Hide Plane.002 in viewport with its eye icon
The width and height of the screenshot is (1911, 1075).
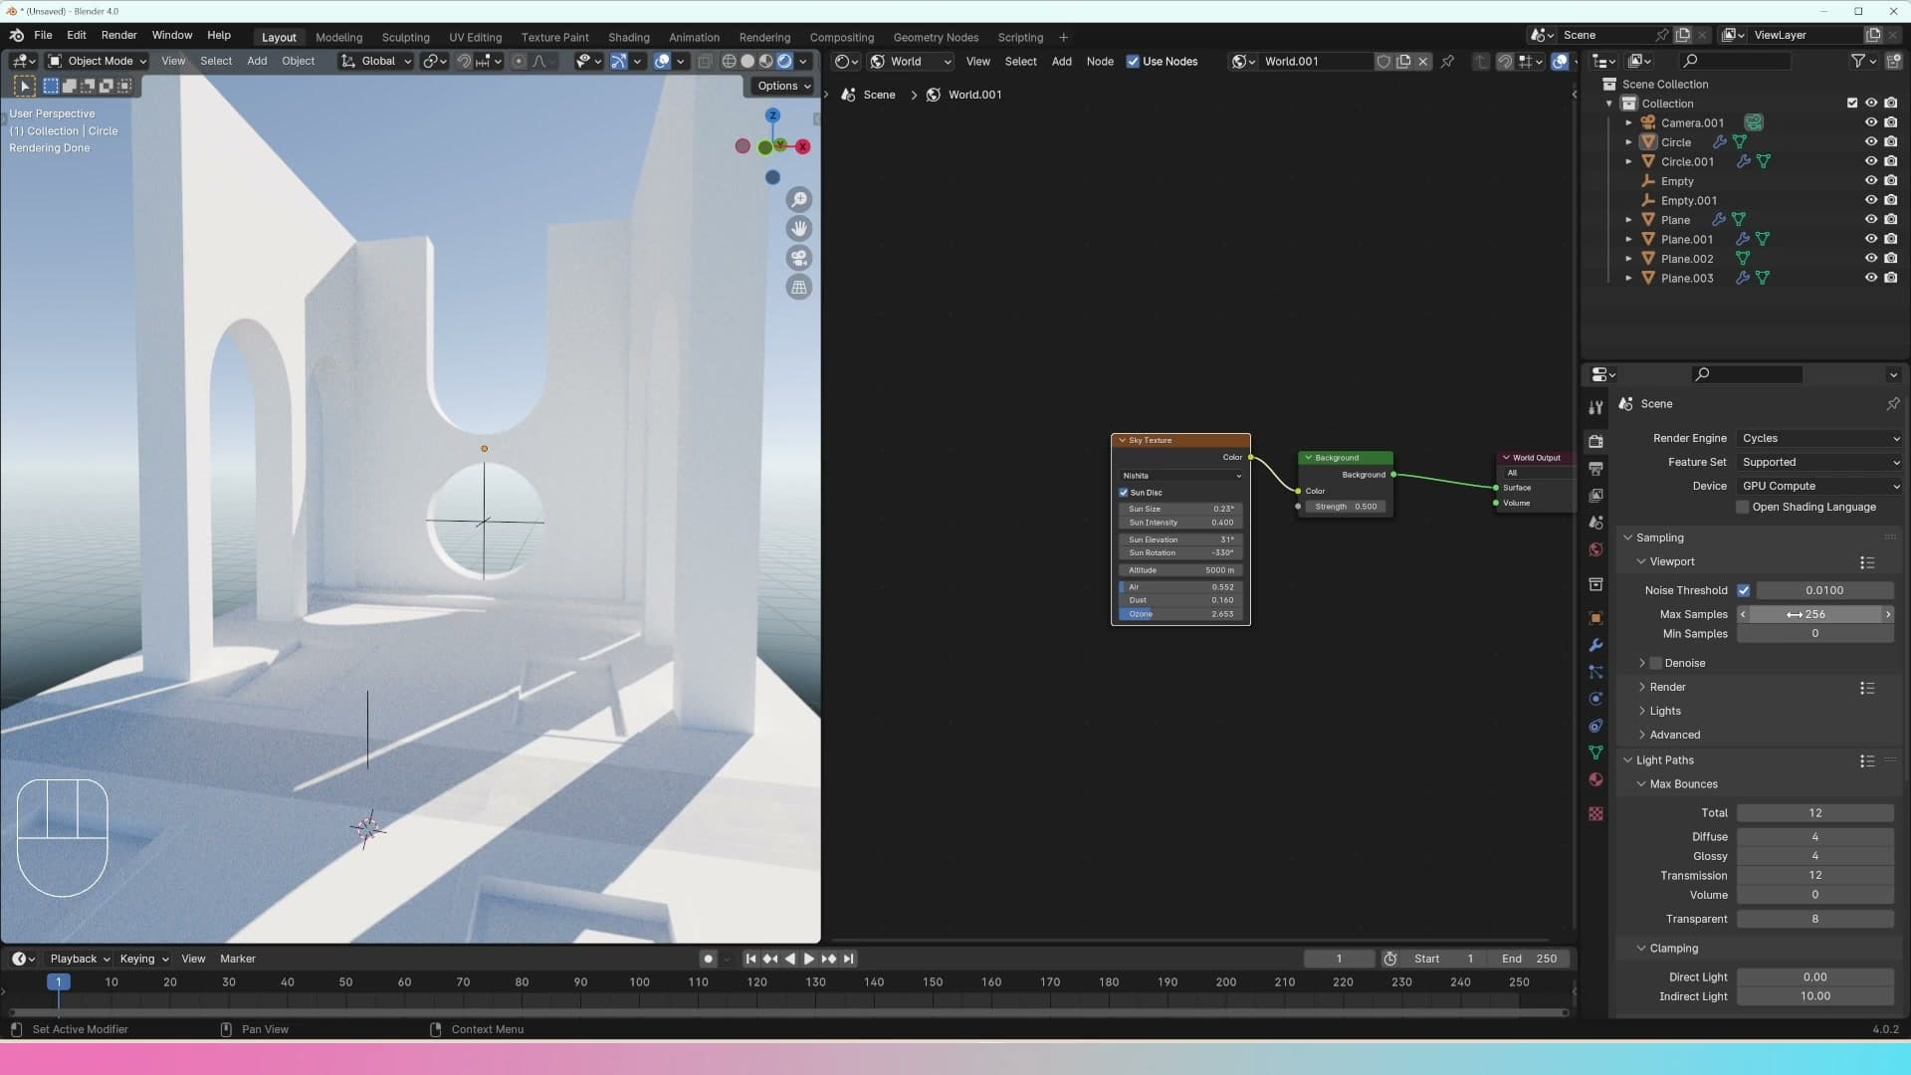pyautogui.click(x=1871, y=259)
